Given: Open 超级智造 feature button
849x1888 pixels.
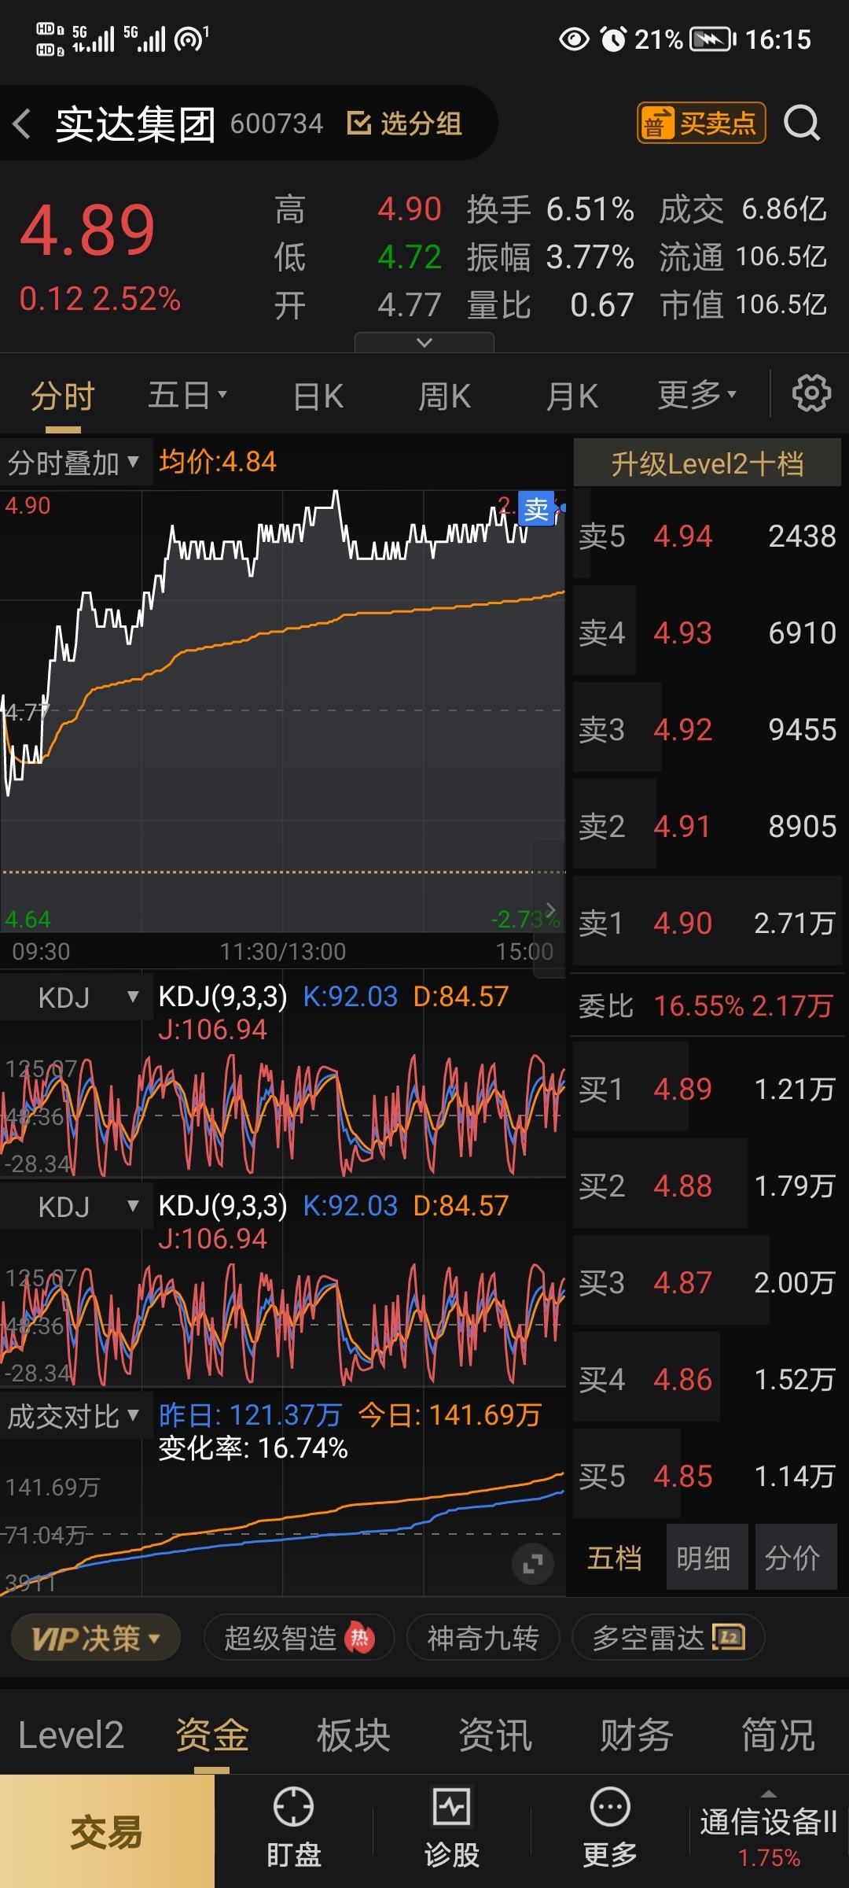Looking at the screenshot, I should (299, 1638).
